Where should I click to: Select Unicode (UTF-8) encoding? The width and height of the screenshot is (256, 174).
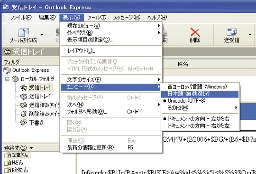[200, 101]
